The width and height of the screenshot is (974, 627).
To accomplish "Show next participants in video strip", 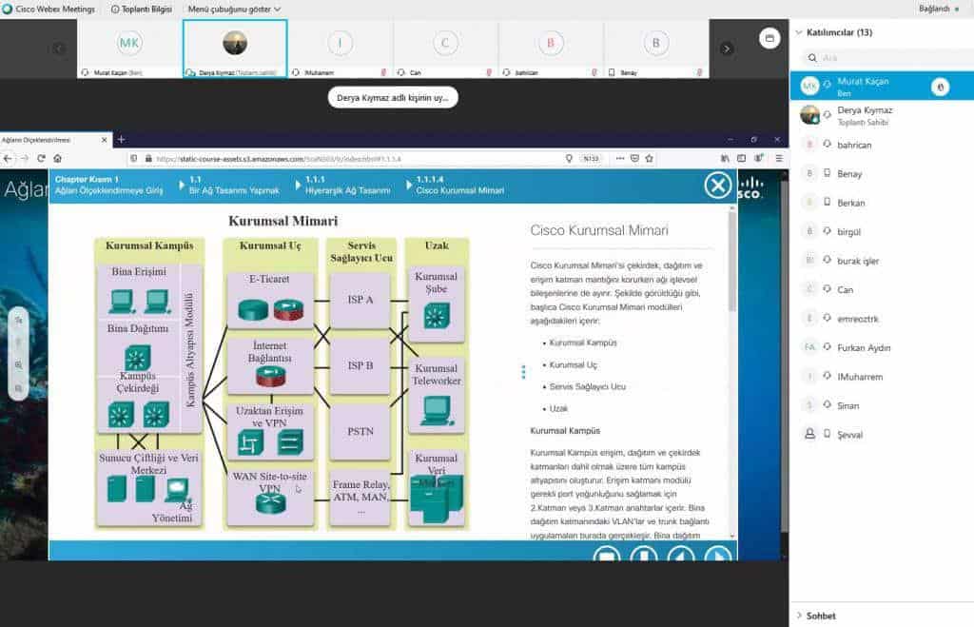I will coord(726,49).
